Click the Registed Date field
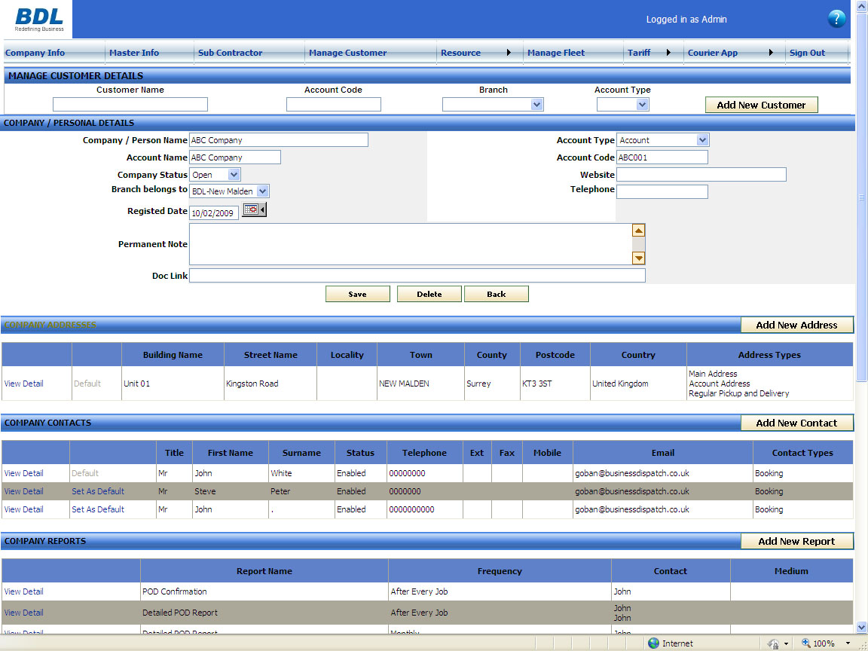 click(214, 212)
